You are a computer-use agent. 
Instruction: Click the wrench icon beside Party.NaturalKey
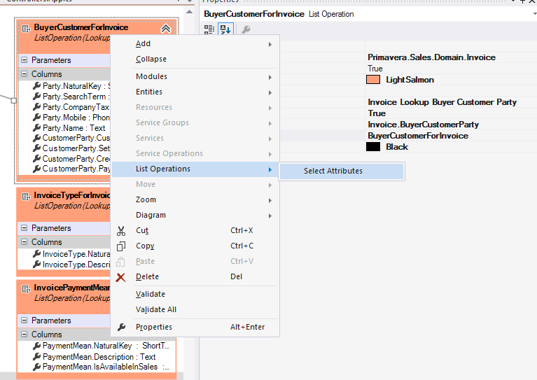36,86
